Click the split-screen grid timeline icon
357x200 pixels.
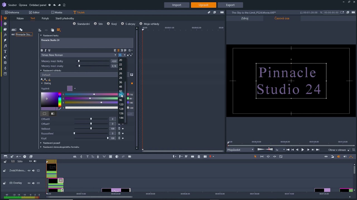tap(110, 157)
